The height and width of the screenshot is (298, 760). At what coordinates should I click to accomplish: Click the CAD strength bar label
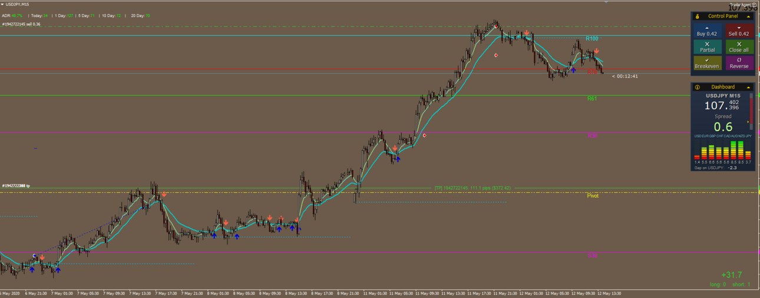[x=726, y=136]
